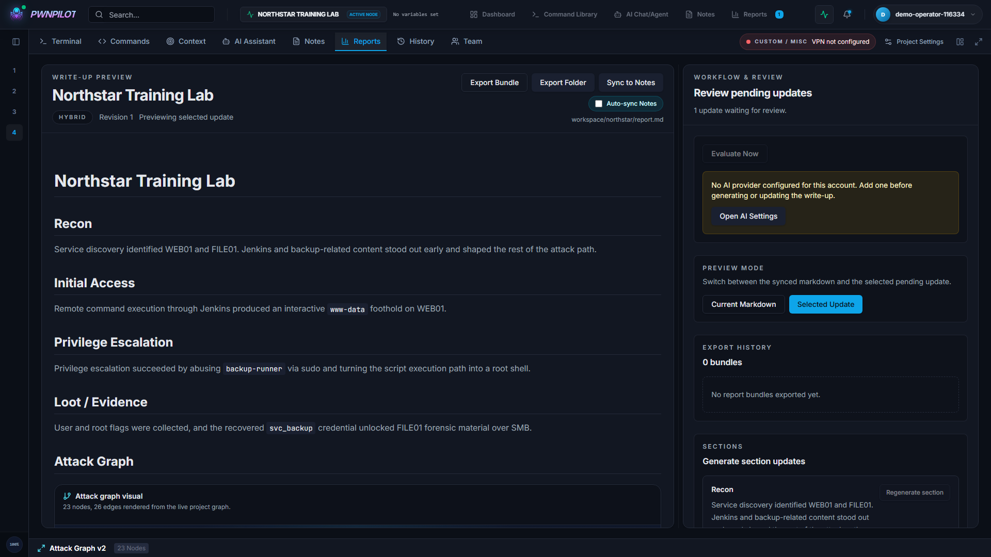
Task: Click Sync to Notes
Action: [x=631, y=83]
